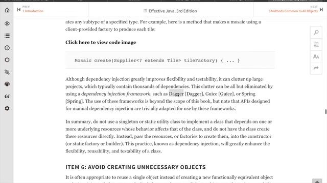
Task: Open the search magnifier in reader tools
Action: pyautogui.click(x=316, y=33)
